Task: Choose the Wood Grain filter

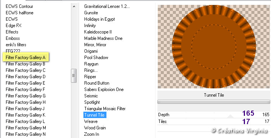Action: (x=95, y=128)
